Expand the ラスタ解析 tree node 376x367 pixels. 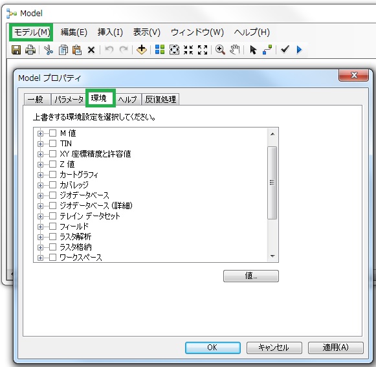tap(40, 238)
